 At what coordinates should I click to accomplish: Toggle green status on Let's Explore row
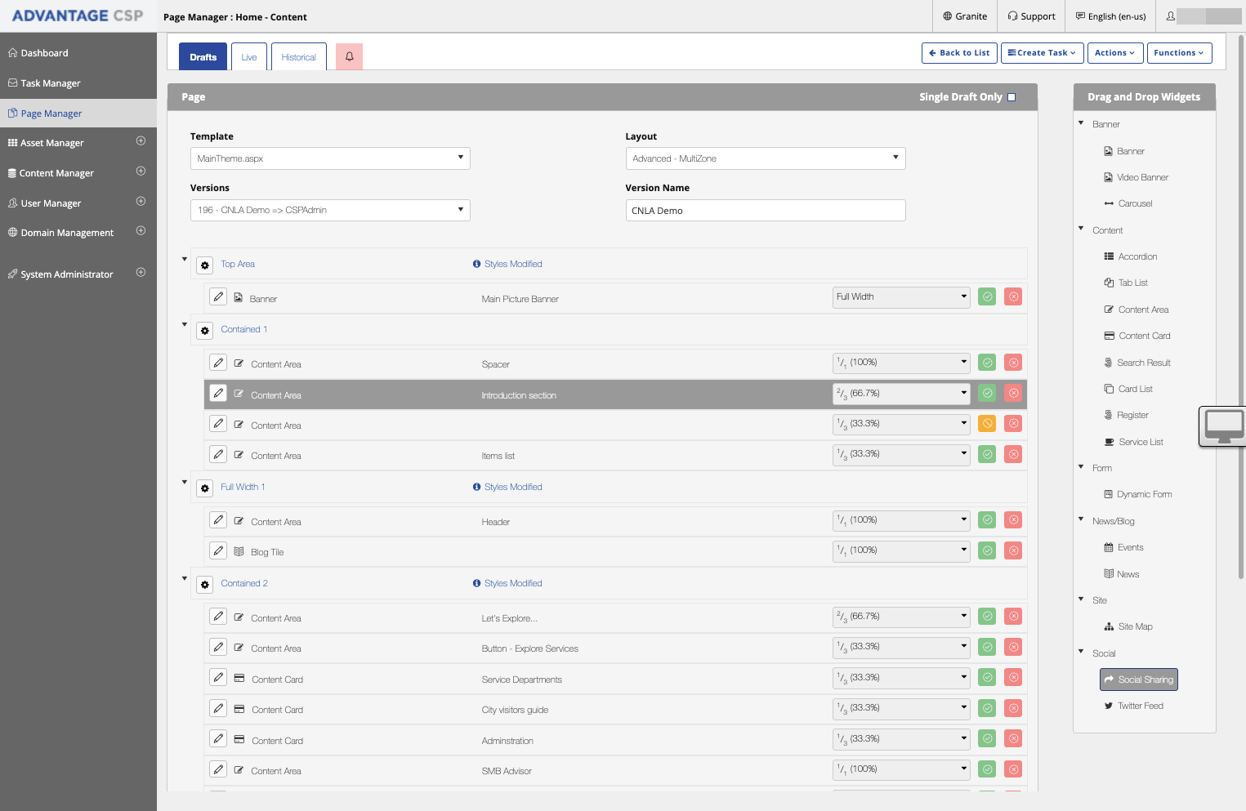(x=987, y=617)
